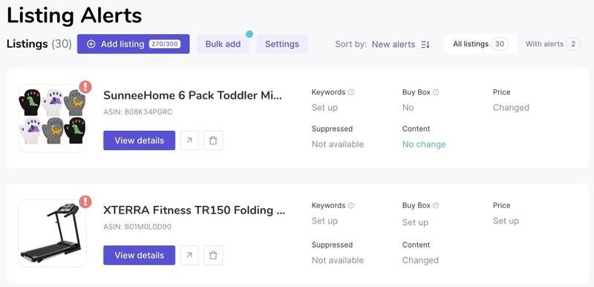Open the Bulk add option
The image size is (594, 287).
(x=223, y=44)
